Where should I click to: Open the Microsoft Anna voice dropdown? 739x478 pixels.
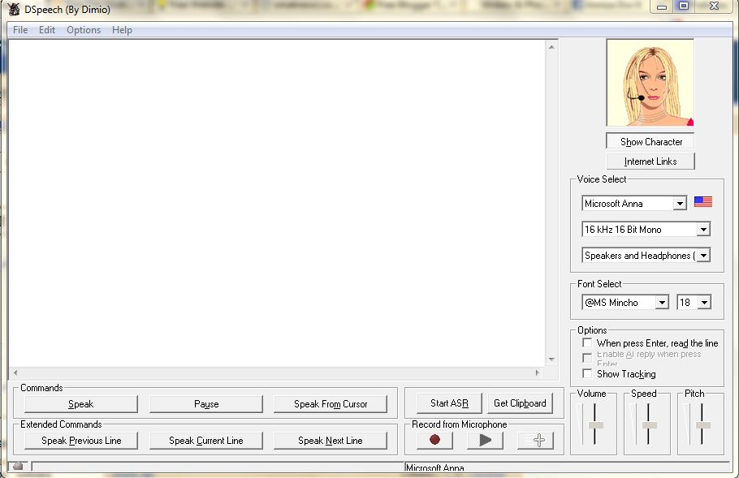pos(680,204)
